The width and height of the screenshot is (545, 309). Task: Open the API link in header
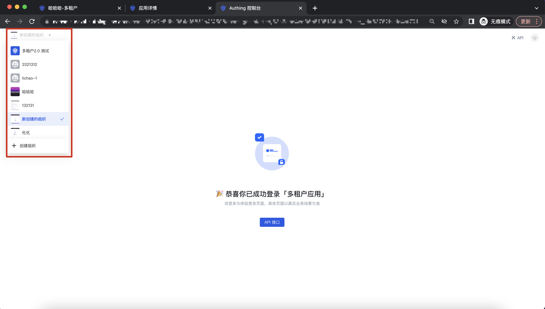click(x=517, y=38)
